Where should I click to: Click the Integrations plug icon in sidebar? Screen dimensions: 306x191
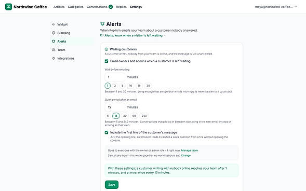(54, 58)
